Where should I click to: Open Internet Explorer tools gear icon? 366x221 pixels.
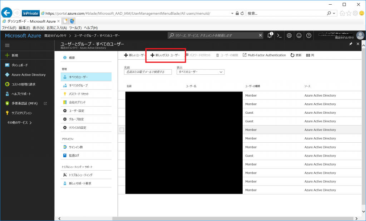point(355,13)
